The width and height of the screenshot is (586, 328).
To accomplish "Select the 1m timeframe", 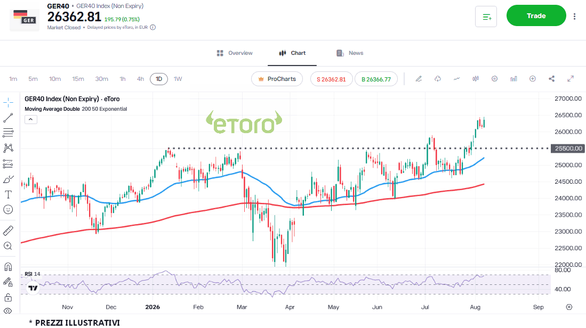I will coord(13,79).
